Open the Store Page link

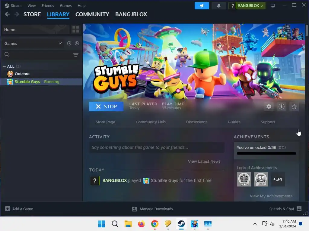pos(105,122)
